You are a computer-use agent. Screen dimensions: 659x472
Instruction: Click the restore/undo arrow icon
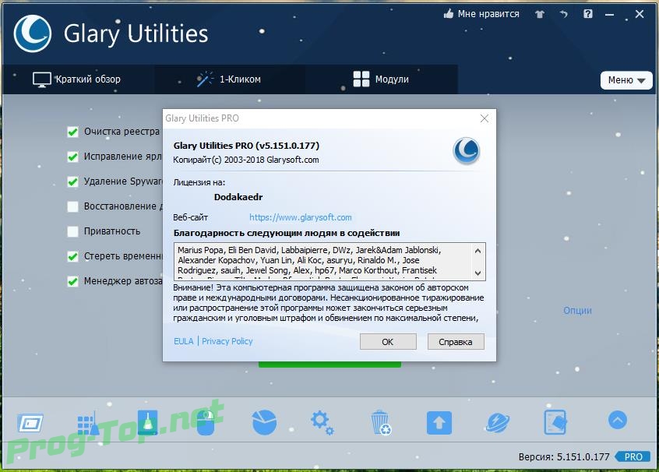564,14
